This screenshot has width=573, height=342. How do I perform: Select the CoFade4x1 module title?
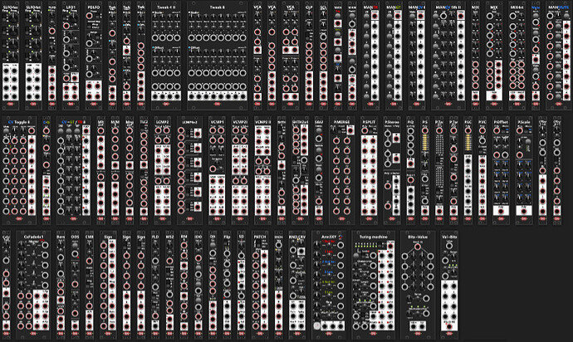tap(33, 237)
